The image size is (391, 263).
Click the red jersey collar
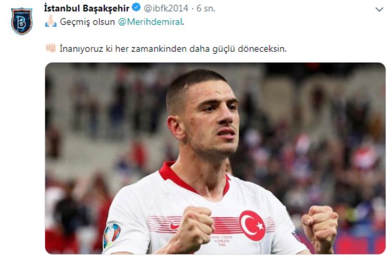pos(194,178)
